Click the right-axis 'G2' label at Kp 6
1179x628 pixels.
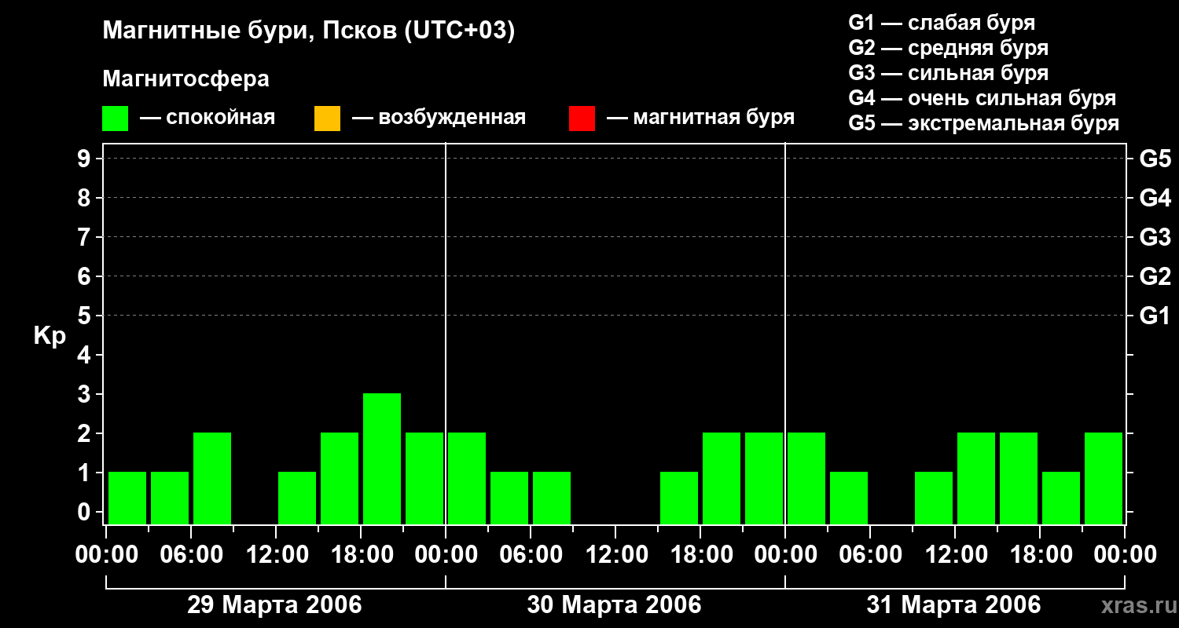[x=1155, y=276]
